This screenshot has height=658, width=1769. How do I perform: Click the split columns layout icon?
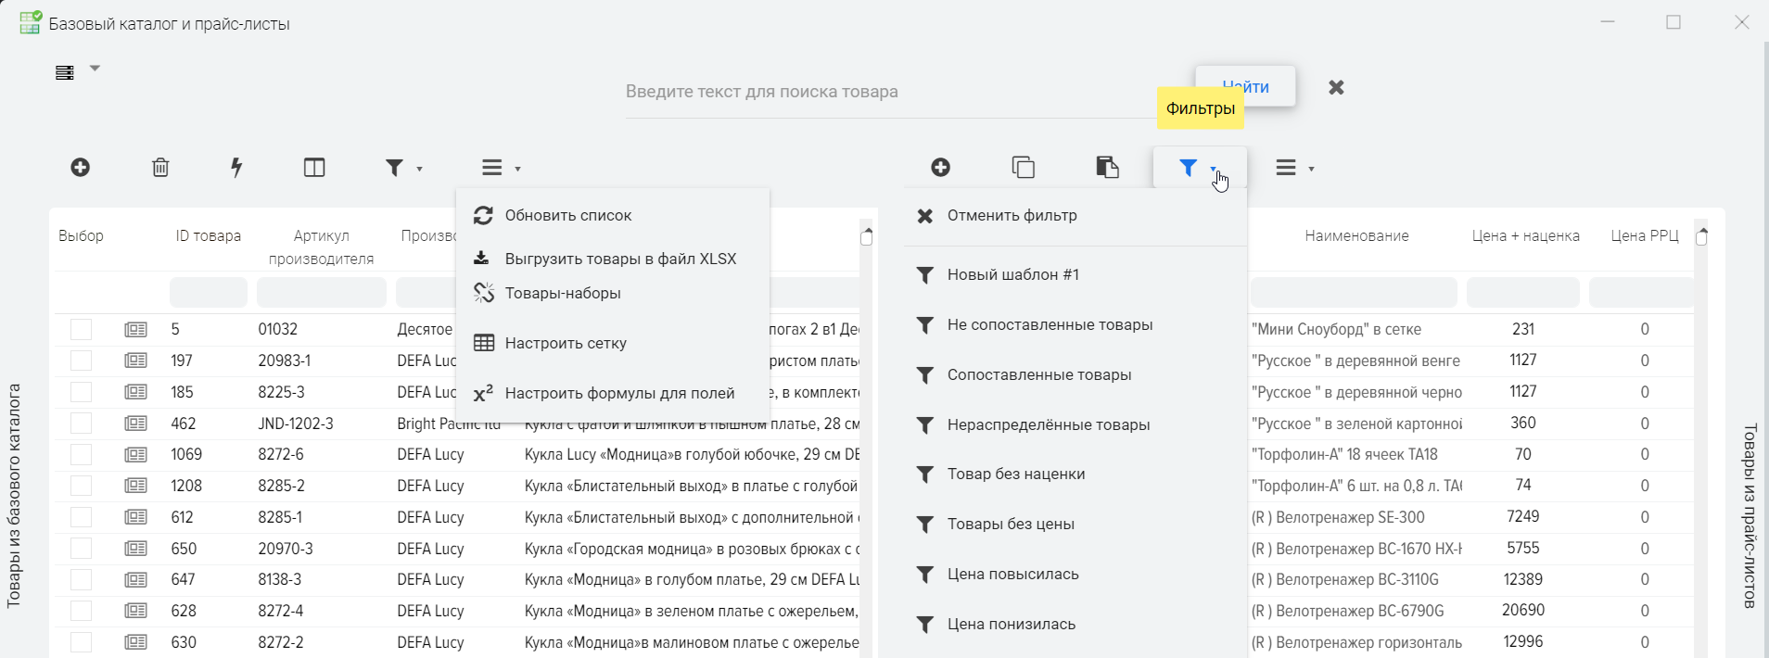(x=314, y=168)
